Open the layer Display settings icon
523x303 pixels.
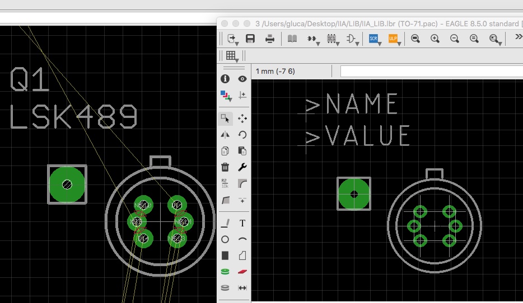pyautogui.click(x=226, y=96)
